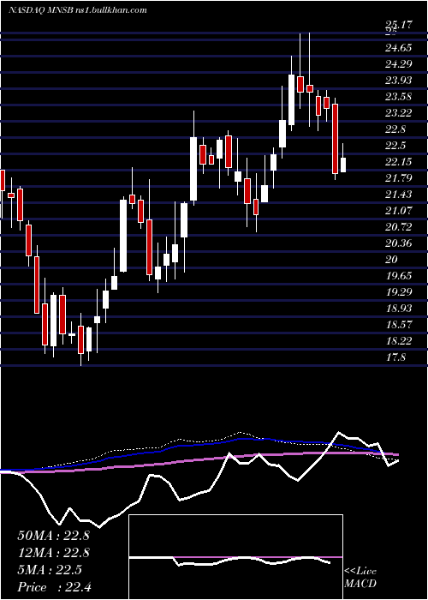428x600 pixels.
Task: Select the 18.93 price axis label
Action: click(399, 309)
